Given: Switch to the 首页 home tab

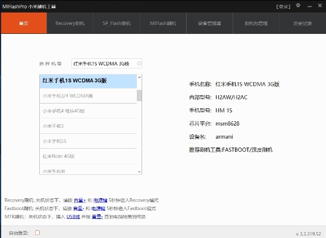Looking at the screenshot, I should [24, 23].
